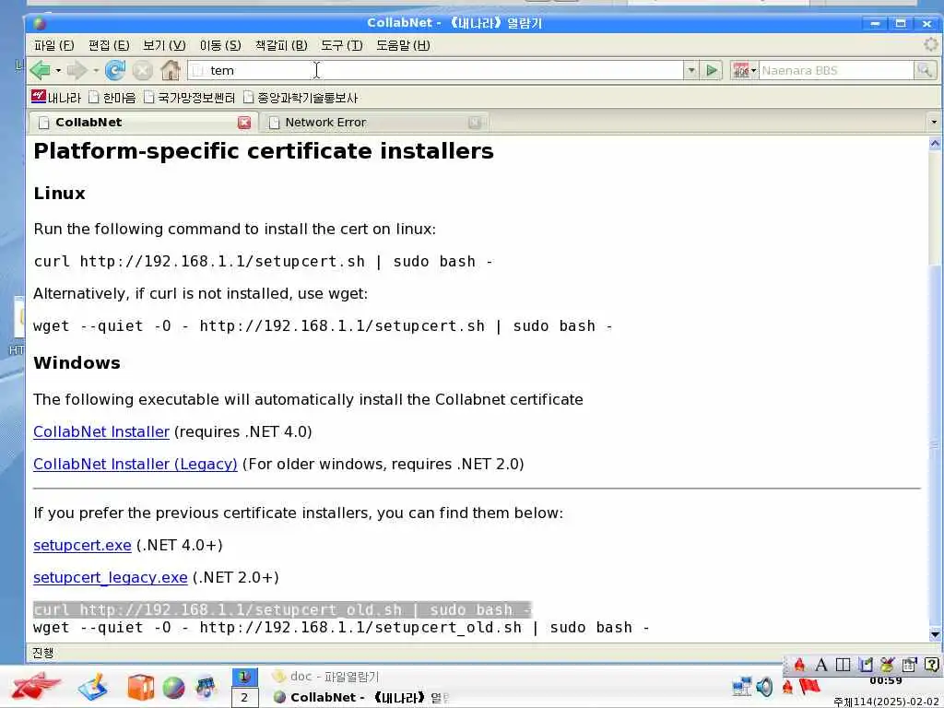This screenshot has width=944, height=708.
Task: Switch to the doc file browser taskbar entry
Action: coord(325,676)
